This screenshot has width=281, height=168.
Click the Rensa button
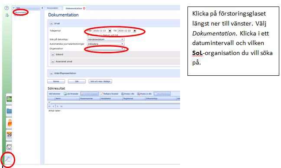tap(56, 81)
